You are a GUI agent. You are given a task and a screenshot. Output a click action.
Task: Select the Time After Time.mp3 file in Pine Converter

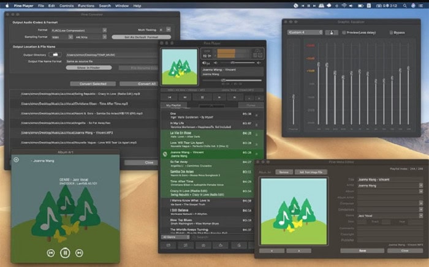(x=83, y=104)
